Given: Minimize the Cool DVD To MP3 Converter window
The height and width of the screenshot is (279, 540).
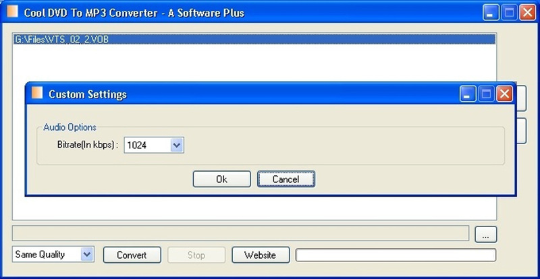Looking at the screenshot, I should [491, 13].
